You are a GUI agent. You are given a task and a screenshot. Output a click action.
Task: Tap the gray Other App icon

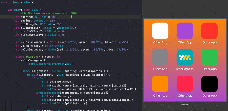point(160,57)
